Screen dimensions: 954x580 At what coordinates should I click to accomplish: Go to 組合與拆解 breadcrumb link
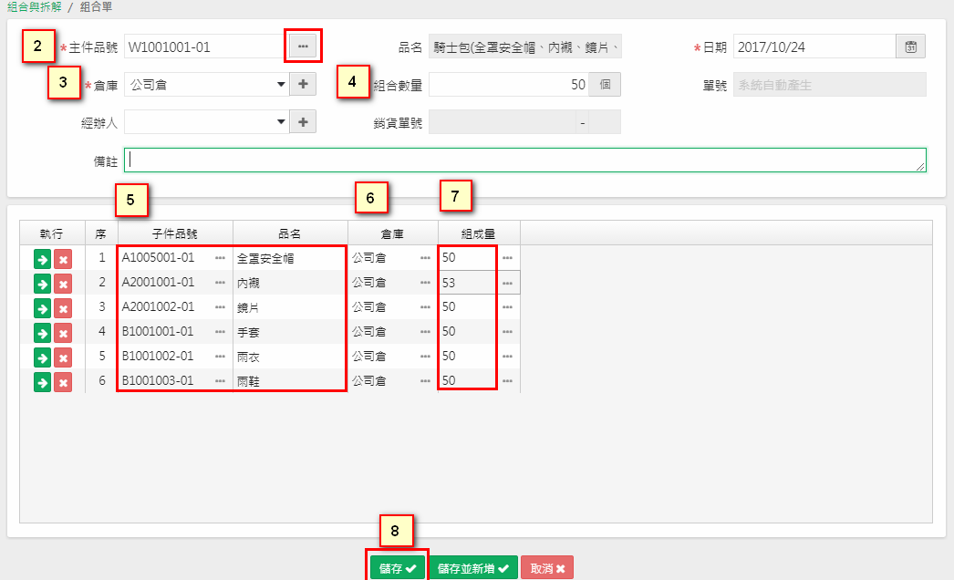coord(35,7)
